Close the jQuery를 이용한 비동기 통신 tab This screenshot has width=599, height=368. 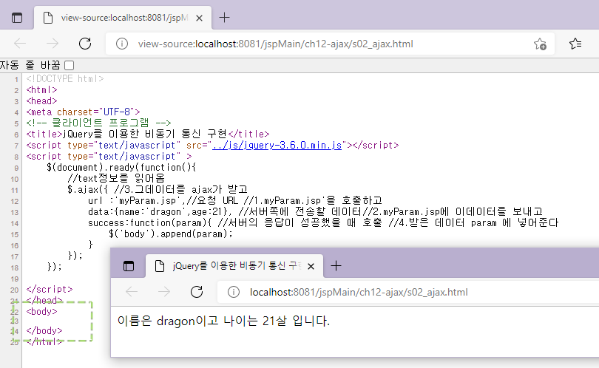tap(311, 266)
